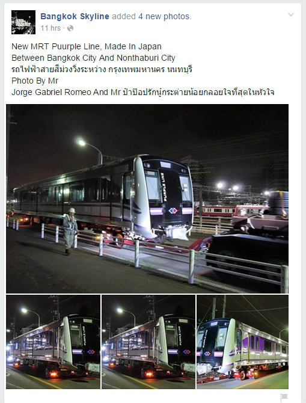Click the Thai-language caption line
The image size is (306, 403).
(102, 69)
